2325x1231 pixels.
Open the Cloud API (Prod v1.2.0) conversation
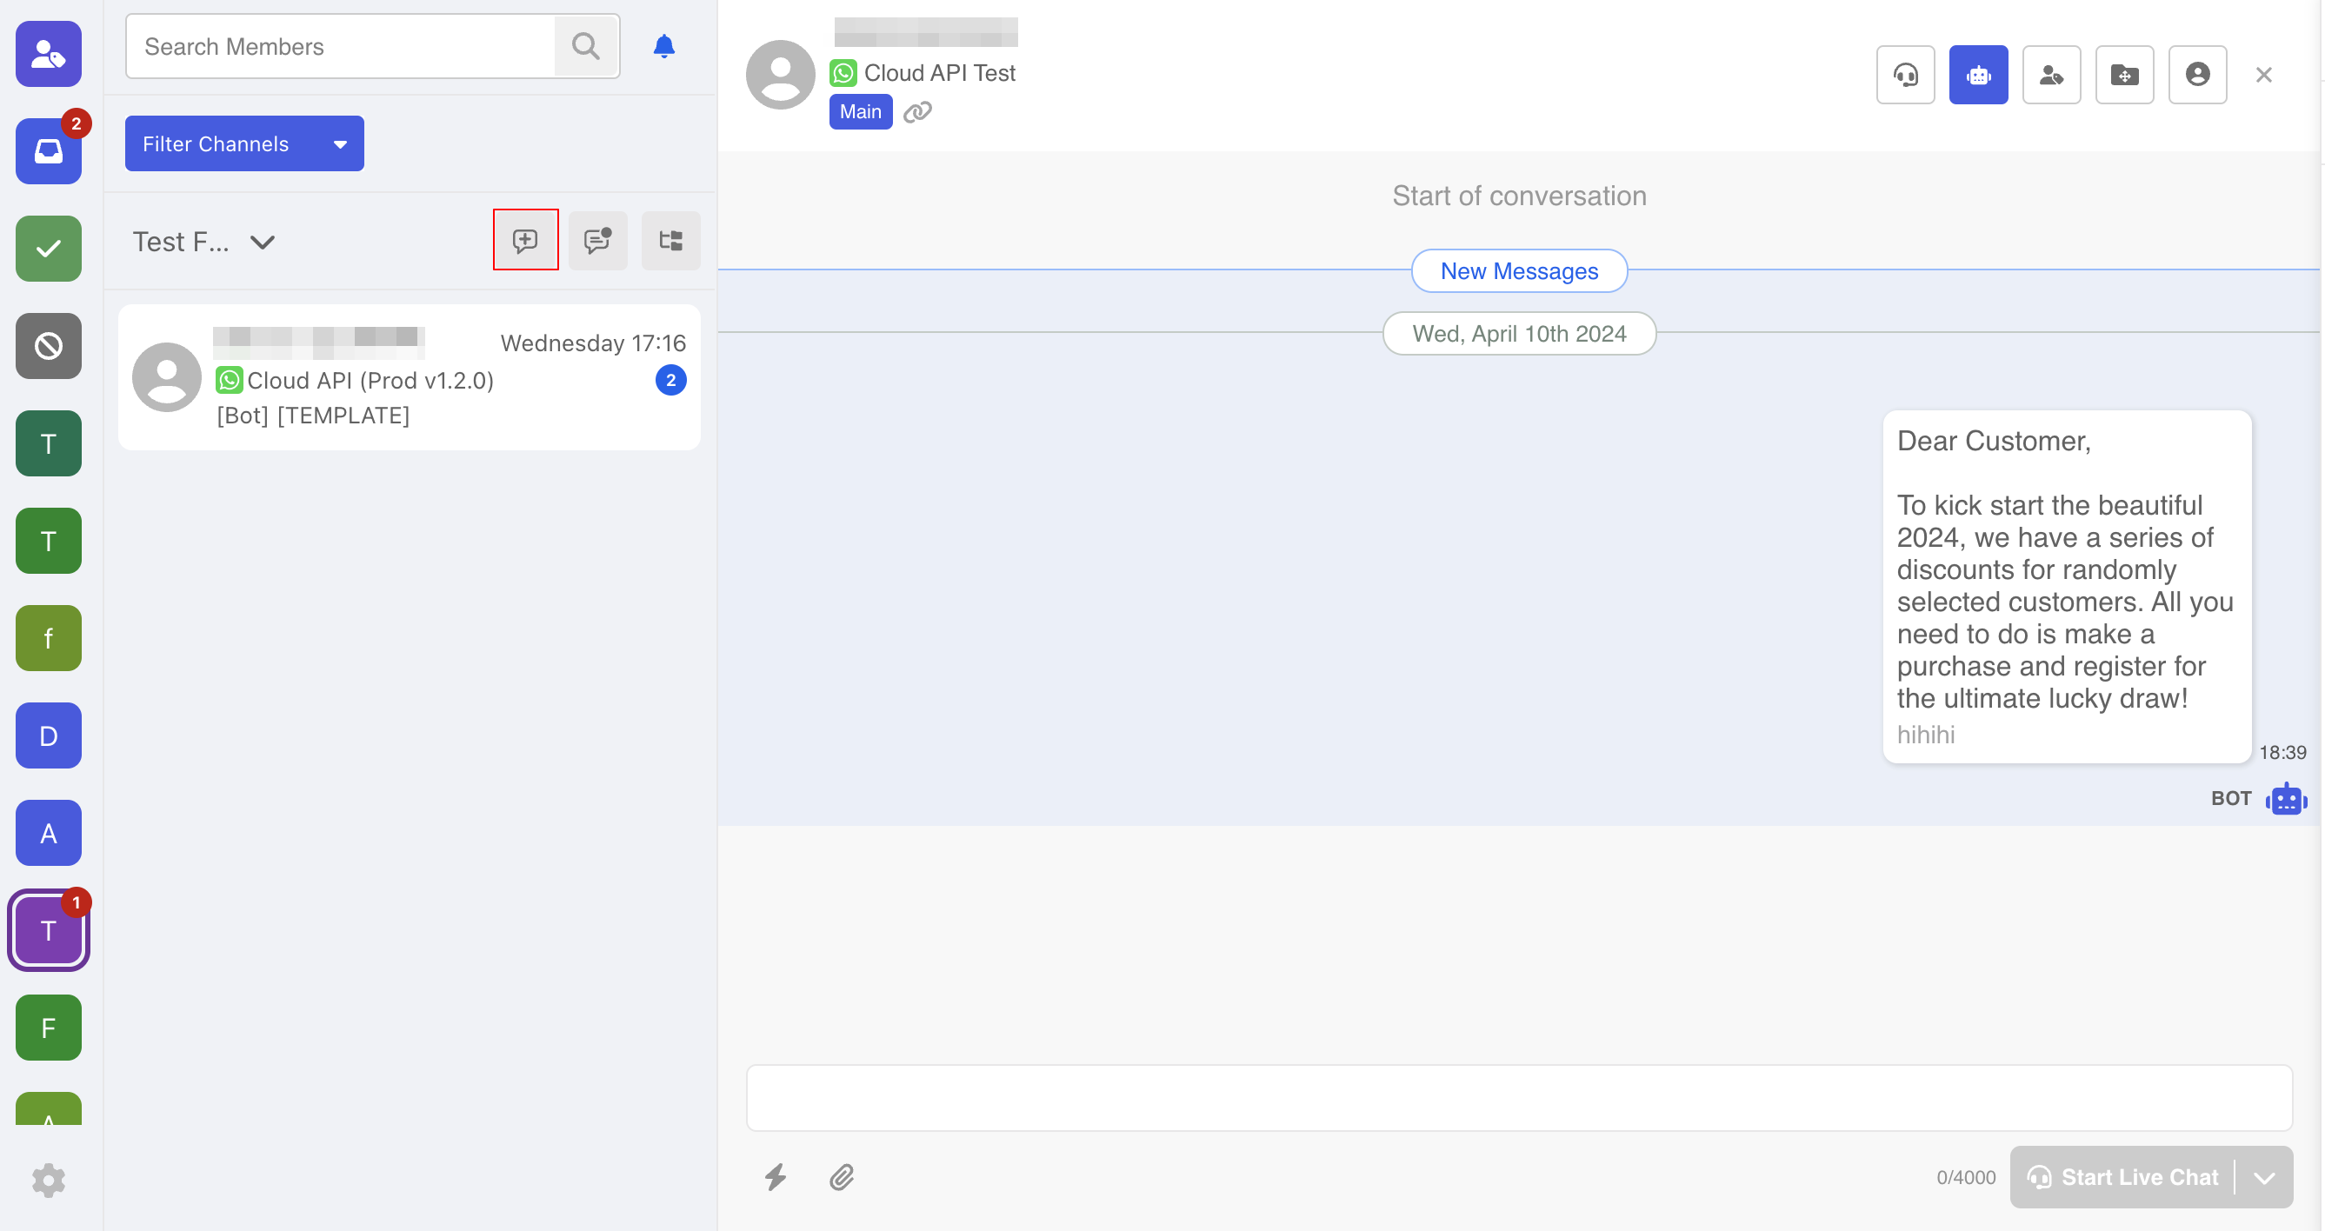(409, 378)
